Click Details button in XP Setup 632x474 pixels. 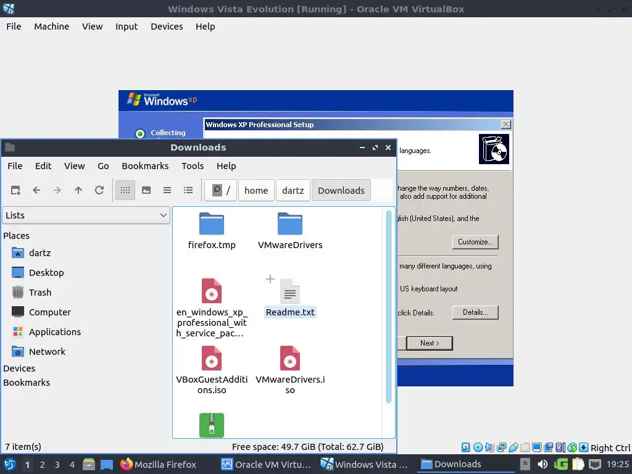pos(475,312)
